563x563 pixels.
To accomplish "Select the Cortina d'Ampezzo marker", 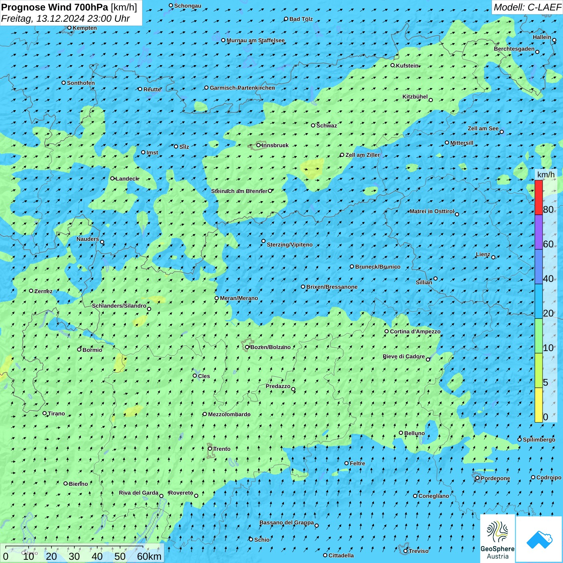I will [x=387, y=331].
